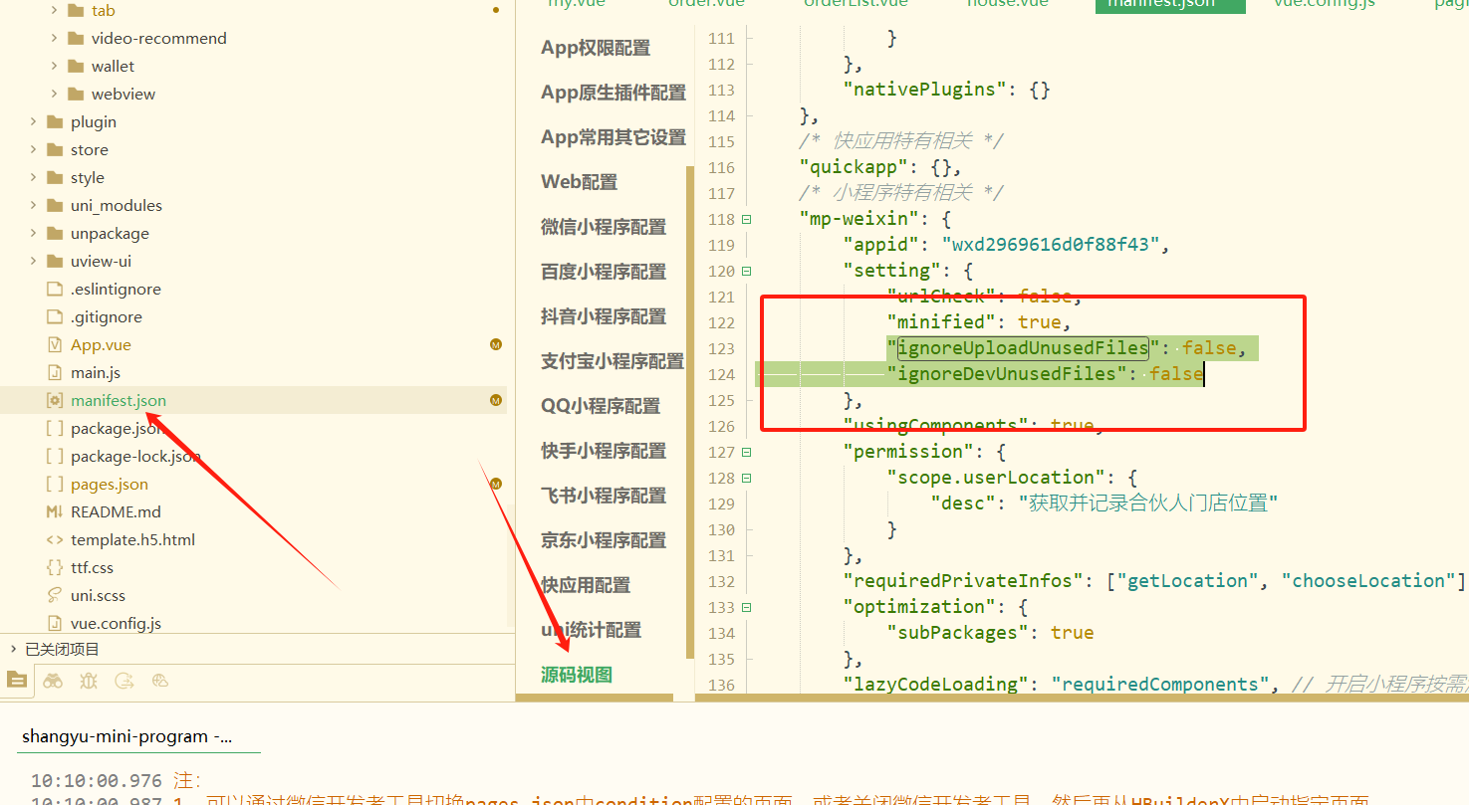This screenshot has width=1469, height=805.
Task: Open the Web配置 manifest section
Action: [x=580, y=182]
